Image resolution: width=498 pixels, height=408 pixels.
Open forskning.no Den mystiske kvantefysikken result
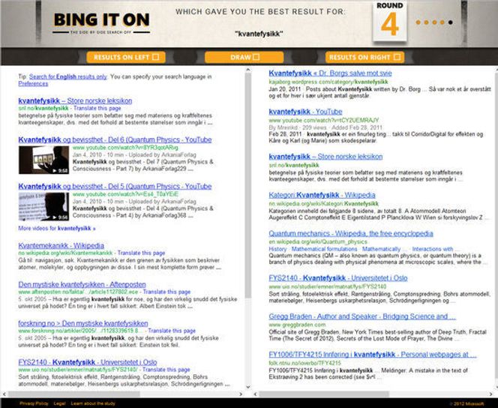click(x=83, y=323)
